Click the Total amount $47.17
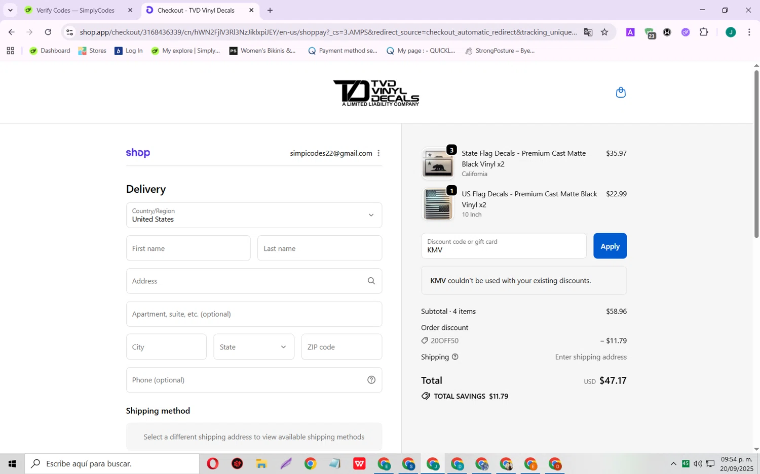This screenshot has width=760, height=474. (x=613, y=380)
